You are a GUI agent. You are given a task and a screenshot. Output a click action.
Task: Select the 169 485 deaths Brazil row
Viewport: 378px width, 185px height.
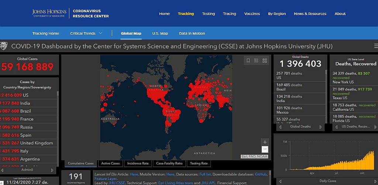(300, 87)
